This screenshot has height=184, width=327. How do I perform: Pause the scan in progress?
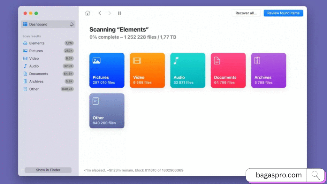[119, 13]
